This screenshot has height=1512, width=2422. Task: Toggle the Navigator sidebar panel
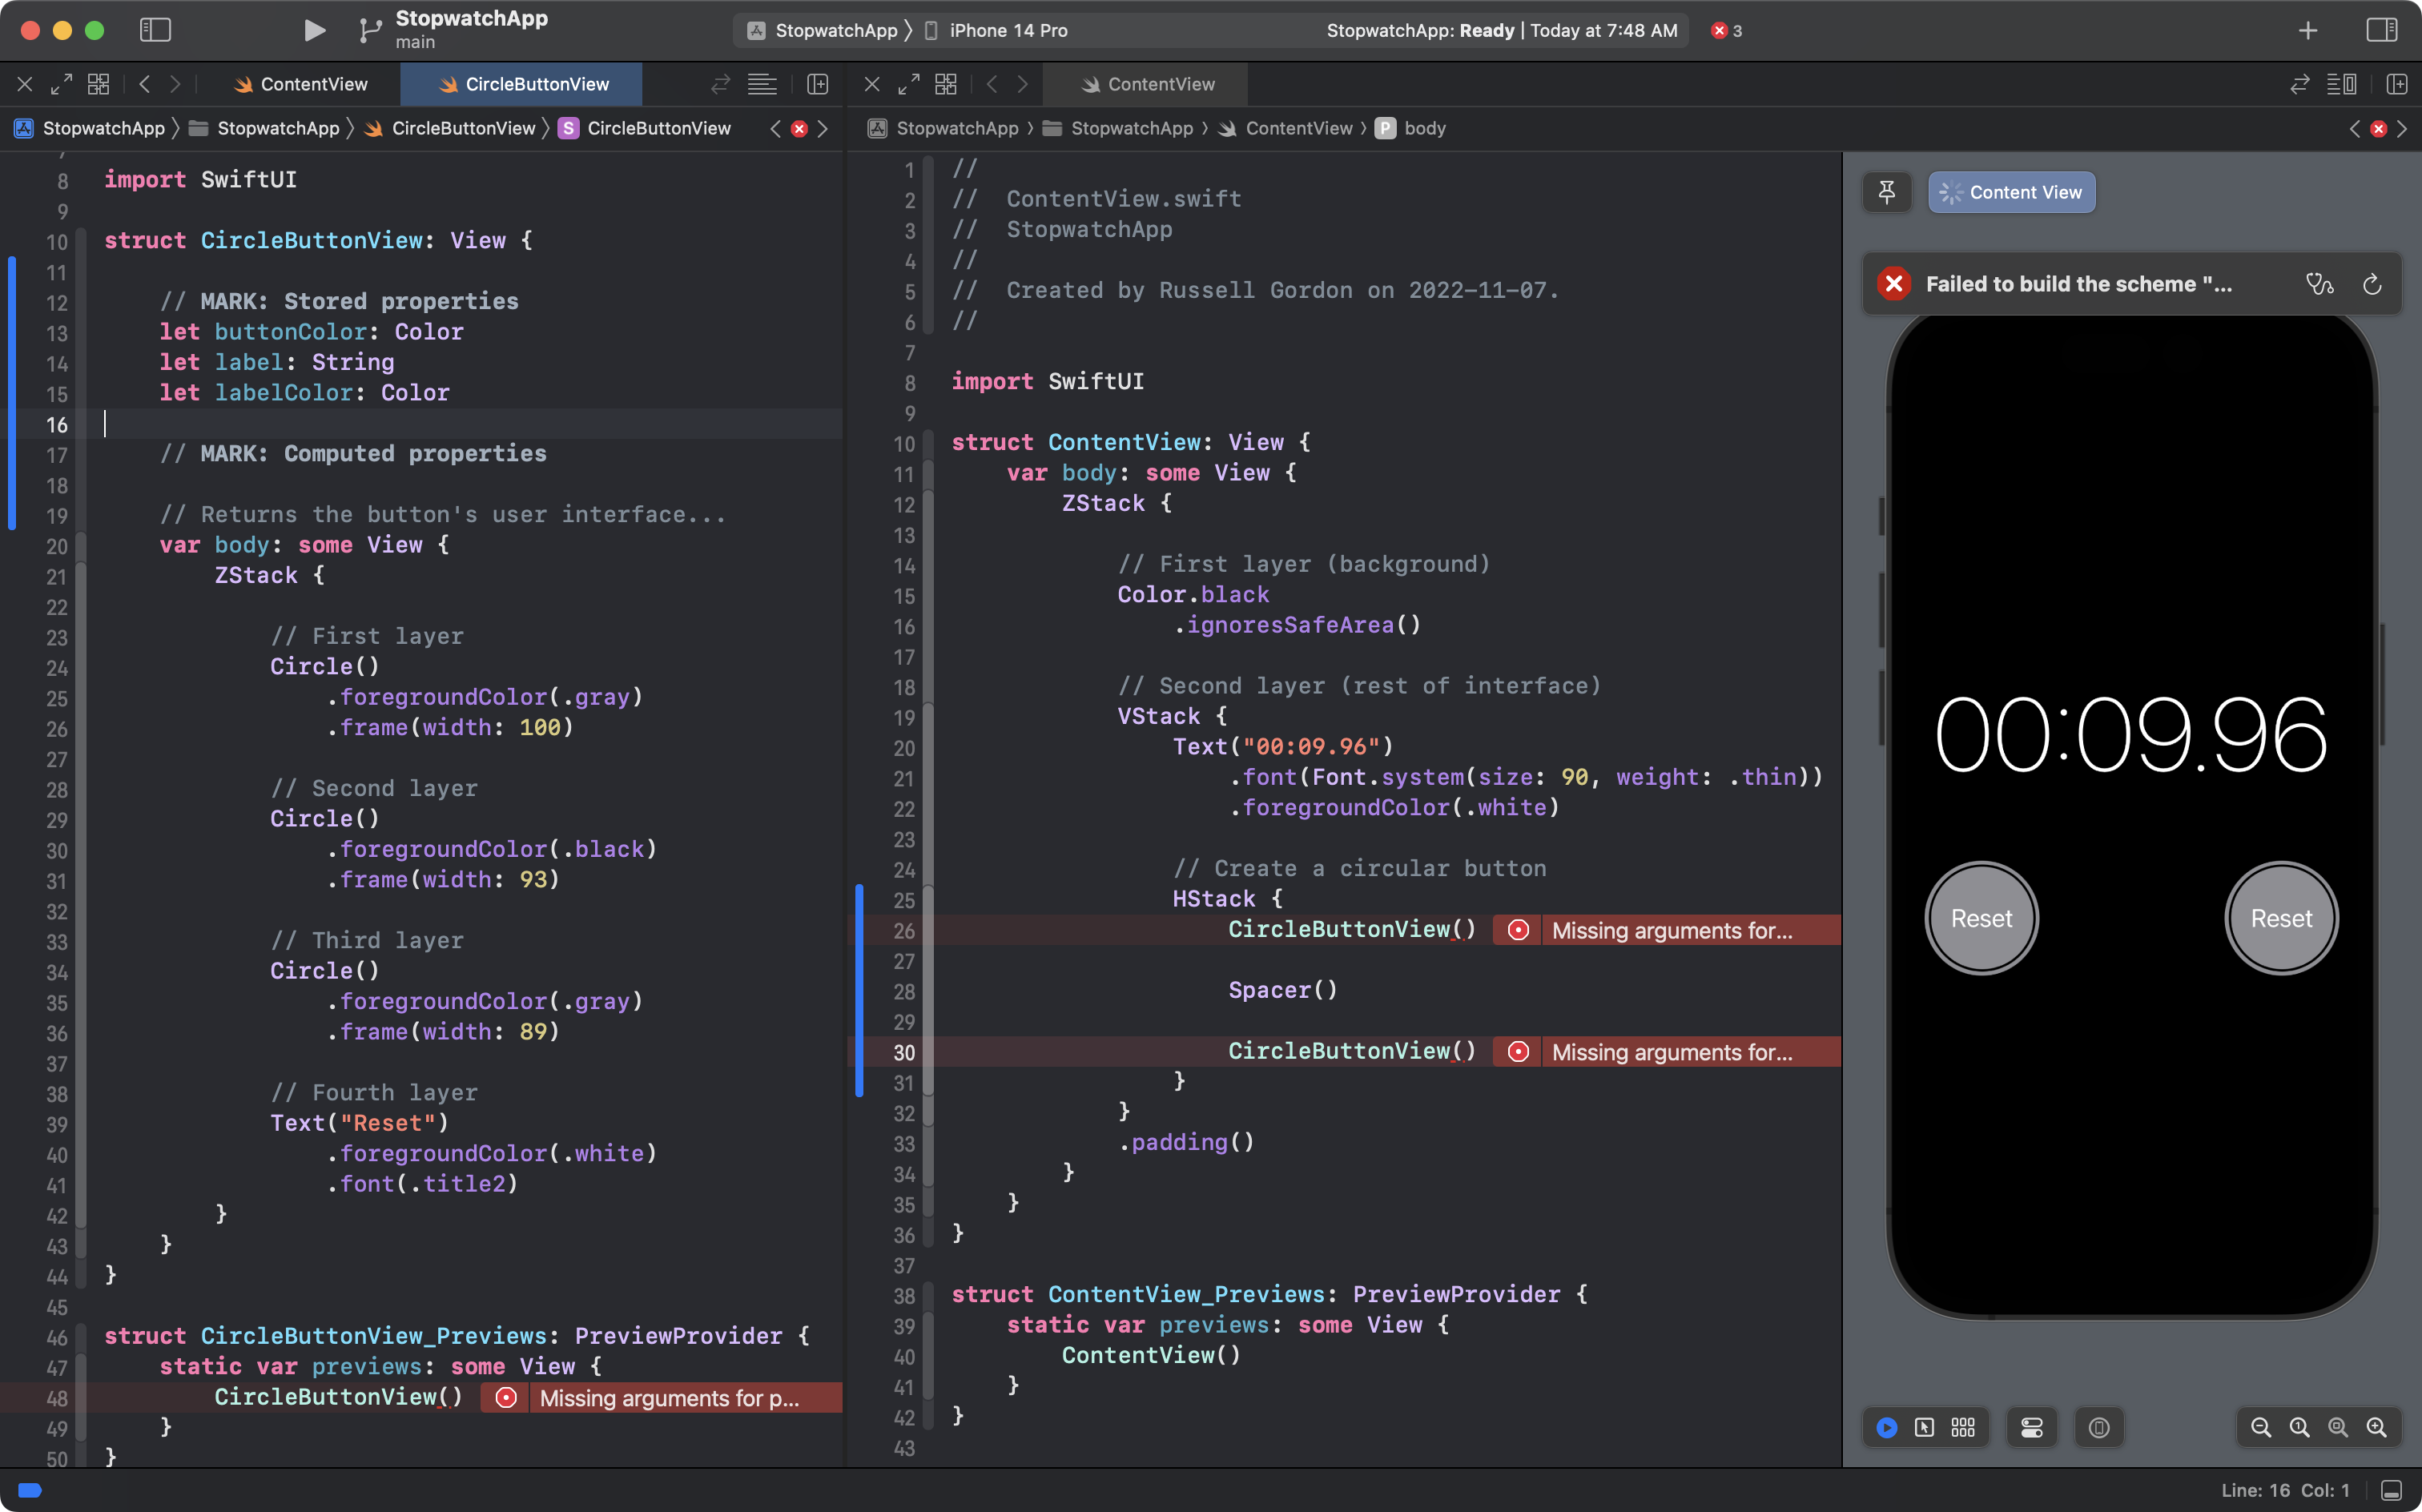coord(155,30)
